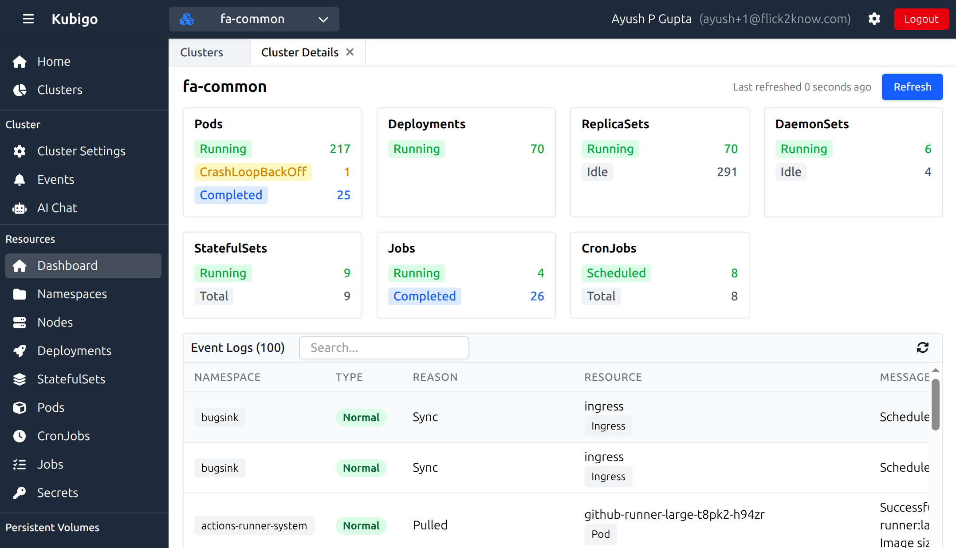Click the Event Logs search field
Screen dimensions: 956x548
384,348
